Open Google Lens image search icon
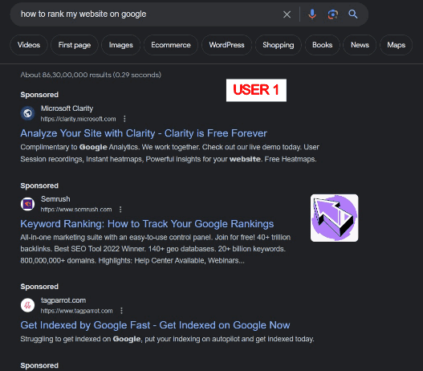 (x=332, y=14)
